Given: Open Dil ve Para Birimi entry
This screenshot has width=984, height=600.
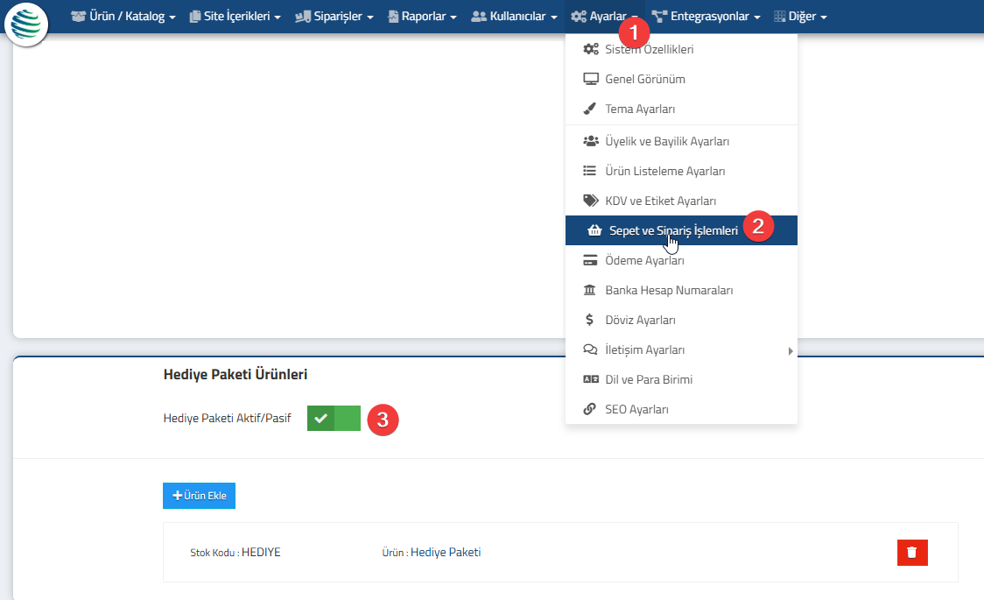Looking at the screenshot, I should pos(681,379).
